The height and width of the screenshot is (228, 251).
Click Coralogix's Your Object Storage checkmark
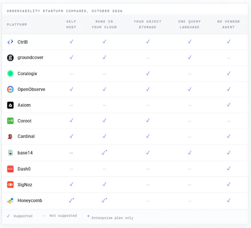[148, 74]
